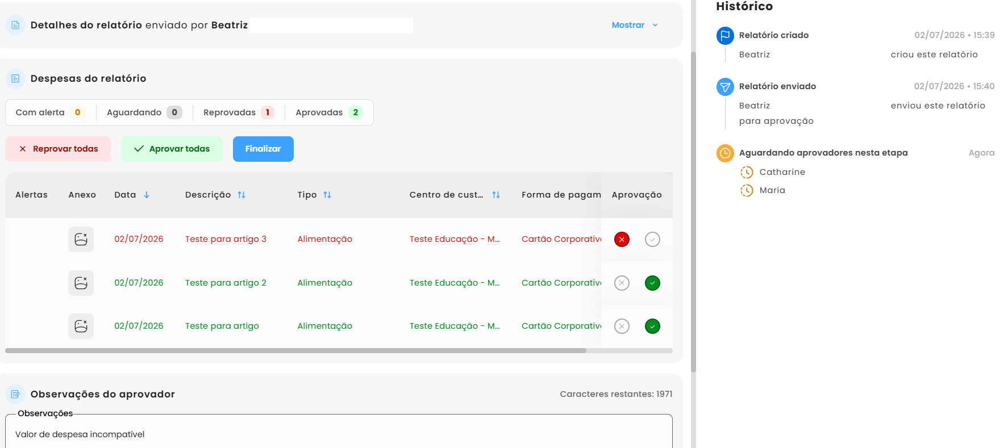1008x448 pixels.
Task: Click description Teste para artigo 2
Action: 226,283
